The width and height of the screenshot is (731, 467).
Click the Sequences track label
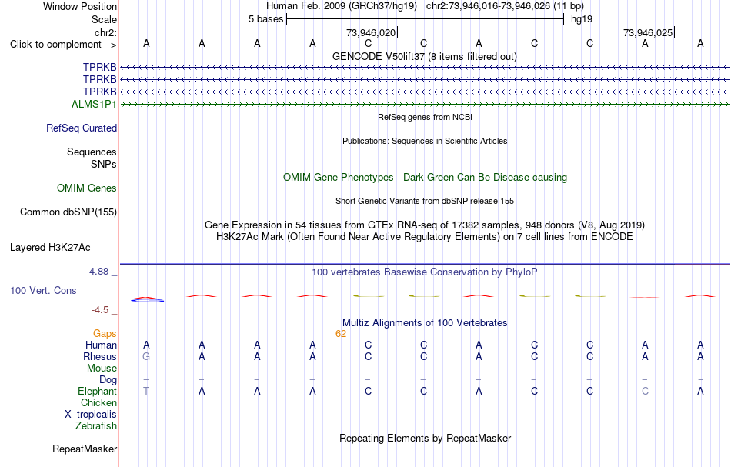(92, 152)
